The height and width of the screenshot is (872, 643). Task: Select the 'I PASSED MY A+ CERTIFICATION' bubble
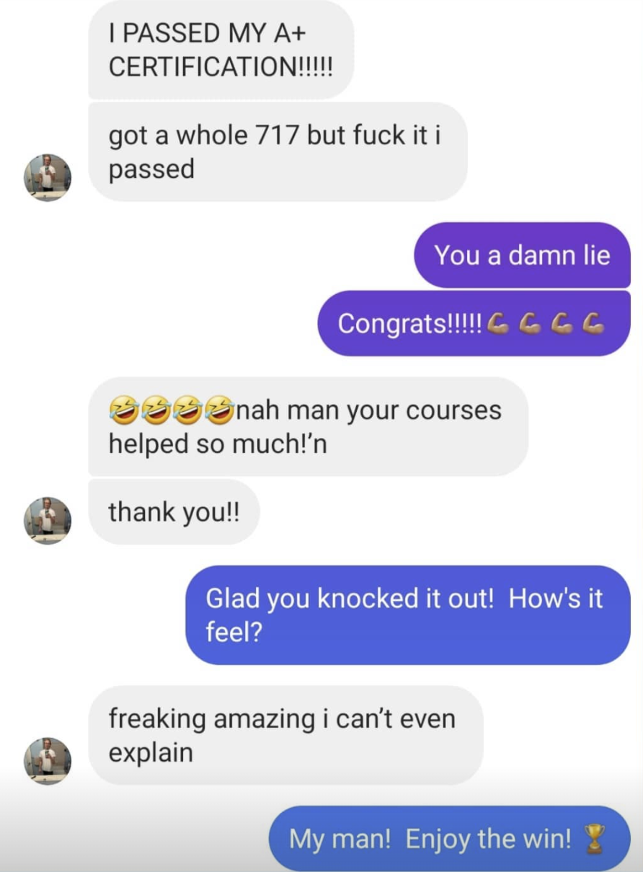[x=221, y=50]
